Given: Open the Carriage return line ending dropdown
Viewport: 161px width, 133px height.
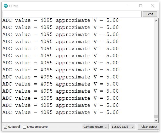Looking at the screenshot, I should [x=95, y=127].
